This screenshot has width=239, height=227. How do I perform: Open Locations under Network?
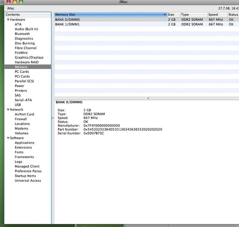point(22,124)
